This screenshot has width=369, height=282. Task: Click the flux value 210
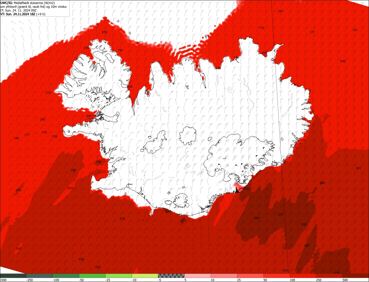(48, 93)
